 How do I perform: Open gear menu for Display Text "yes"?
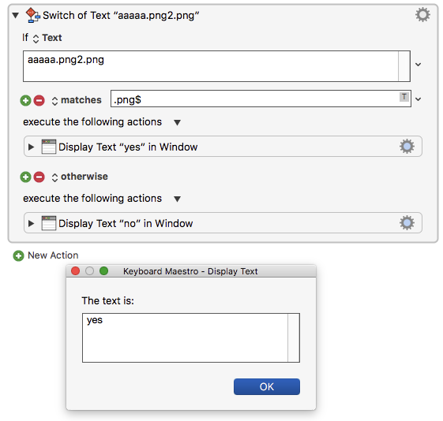point(407,147)
